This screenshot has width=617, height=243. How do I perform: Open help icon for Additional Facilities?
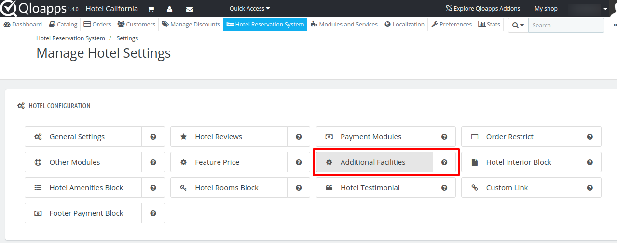point(444,162)
